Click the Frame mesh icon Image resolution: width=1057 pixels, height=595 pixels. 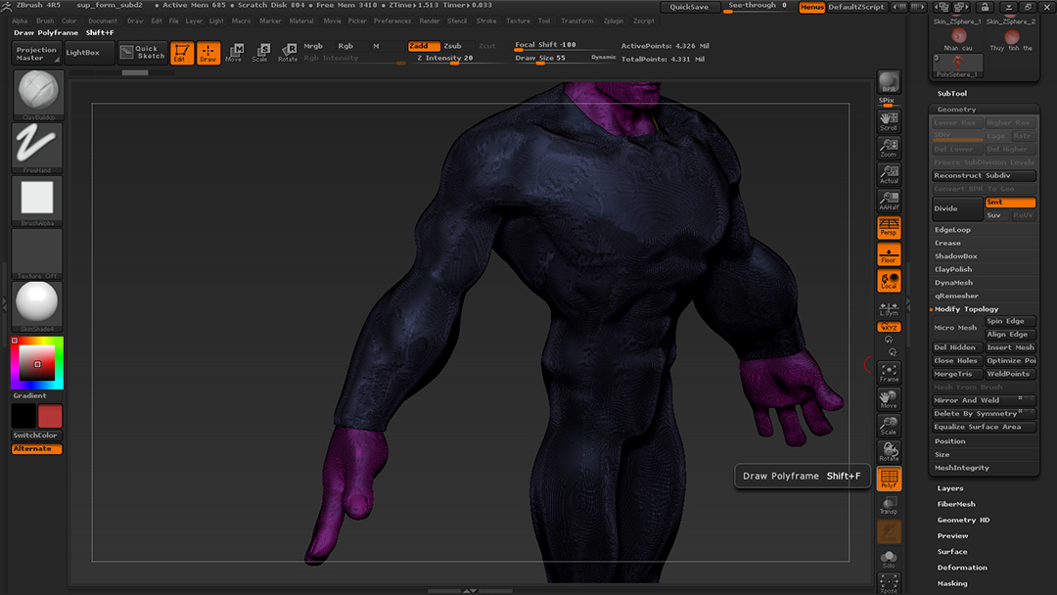pyautogui.click(x=889, y=372)
